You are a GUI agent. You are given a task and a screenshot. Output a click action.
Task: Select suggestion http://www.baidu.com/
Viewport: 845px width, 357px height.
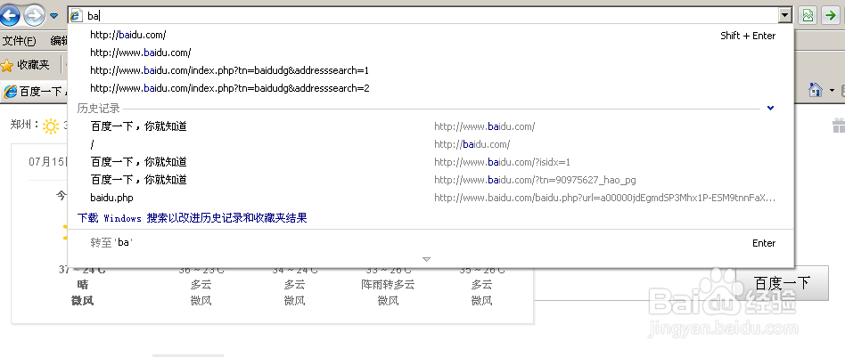(x=430, y=53)
